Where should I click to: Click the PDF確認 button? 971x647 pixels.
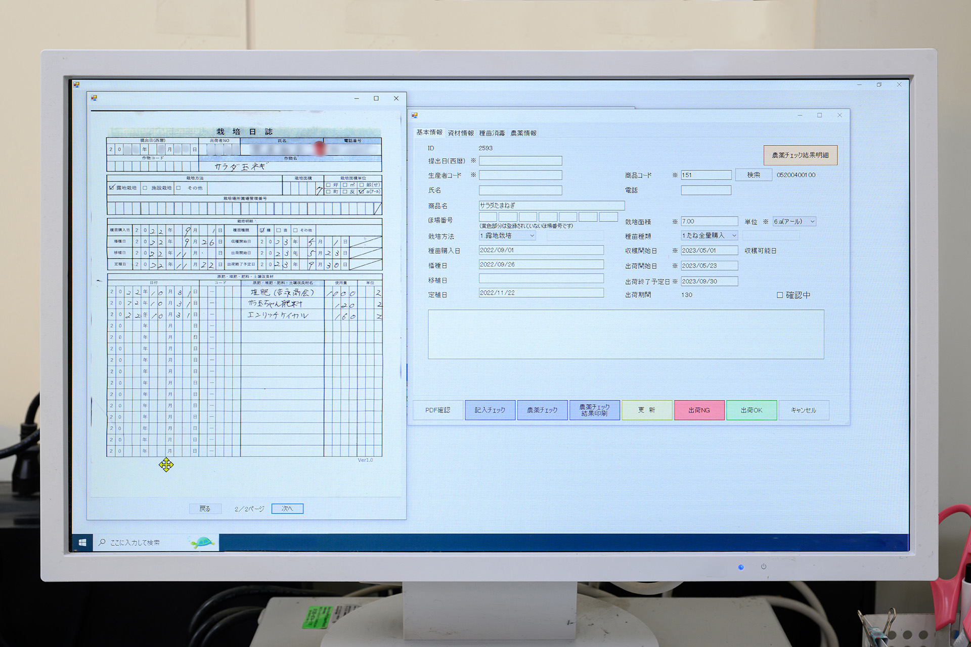click(x=438, y=410)
